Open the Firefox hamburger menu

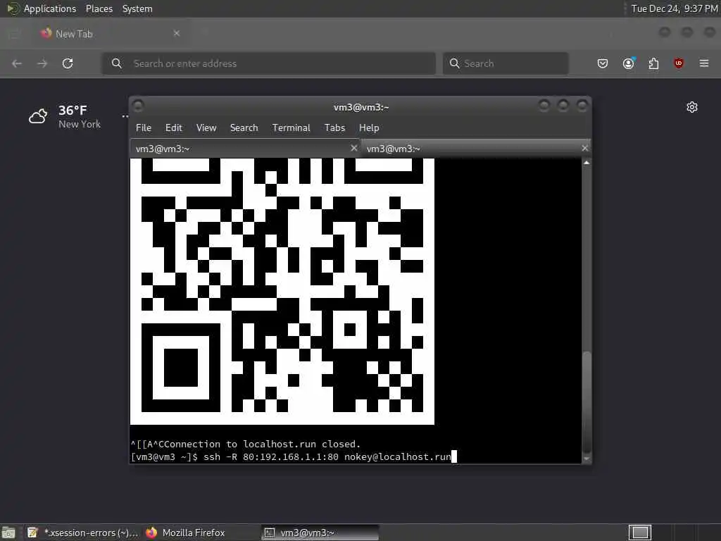coord(704,63)
